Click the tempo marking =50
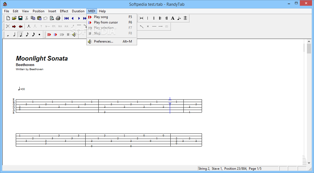Screen dimensions: 314x173 pyautogui.click(x=22, y=89)
